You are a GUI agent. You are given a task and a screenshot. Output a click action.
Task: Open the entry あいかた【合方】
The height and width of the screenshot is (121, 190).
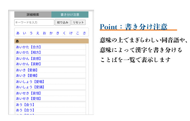pos(28,47)
